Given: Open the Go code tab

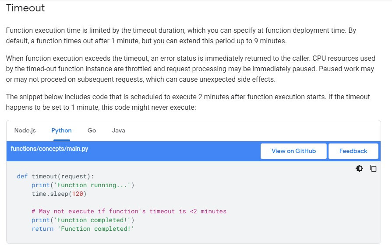Looking at the screenshot, I should click(x=92, y=130).
